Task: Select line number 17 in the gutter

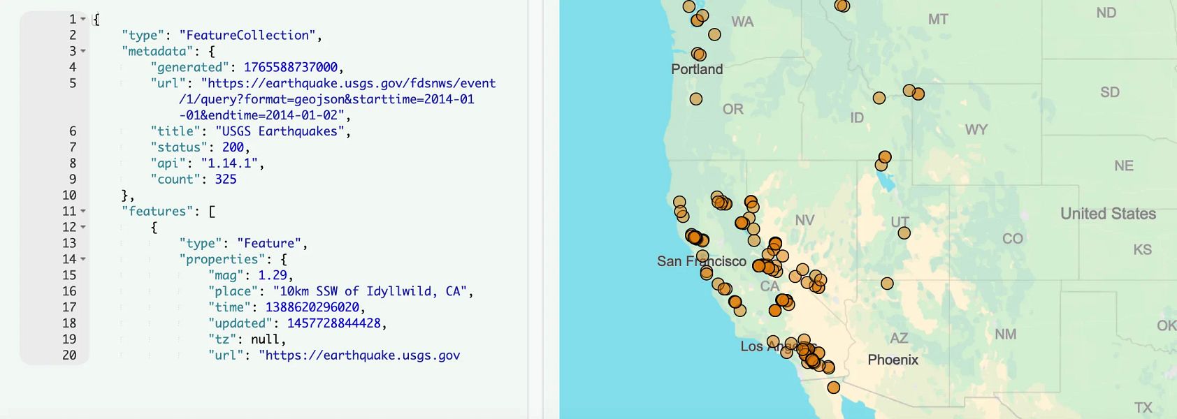Action: (x=69, y=308)
